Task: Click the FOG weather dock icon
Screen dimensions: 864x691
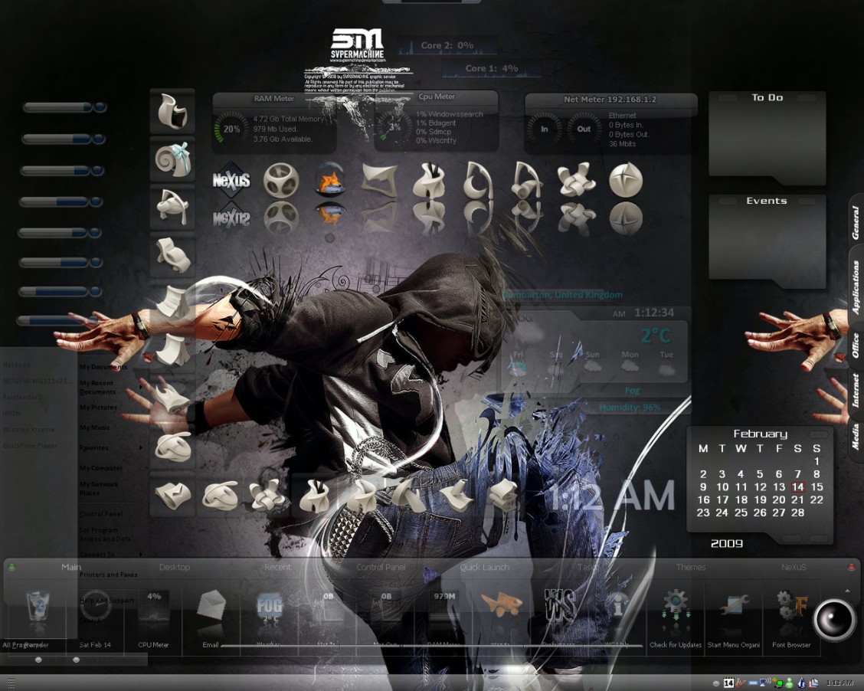Action: (270, 609)
